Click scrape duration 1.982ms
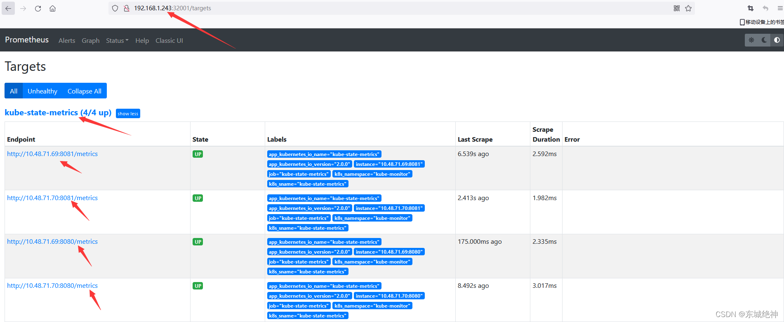 click(x=544, y=198)
